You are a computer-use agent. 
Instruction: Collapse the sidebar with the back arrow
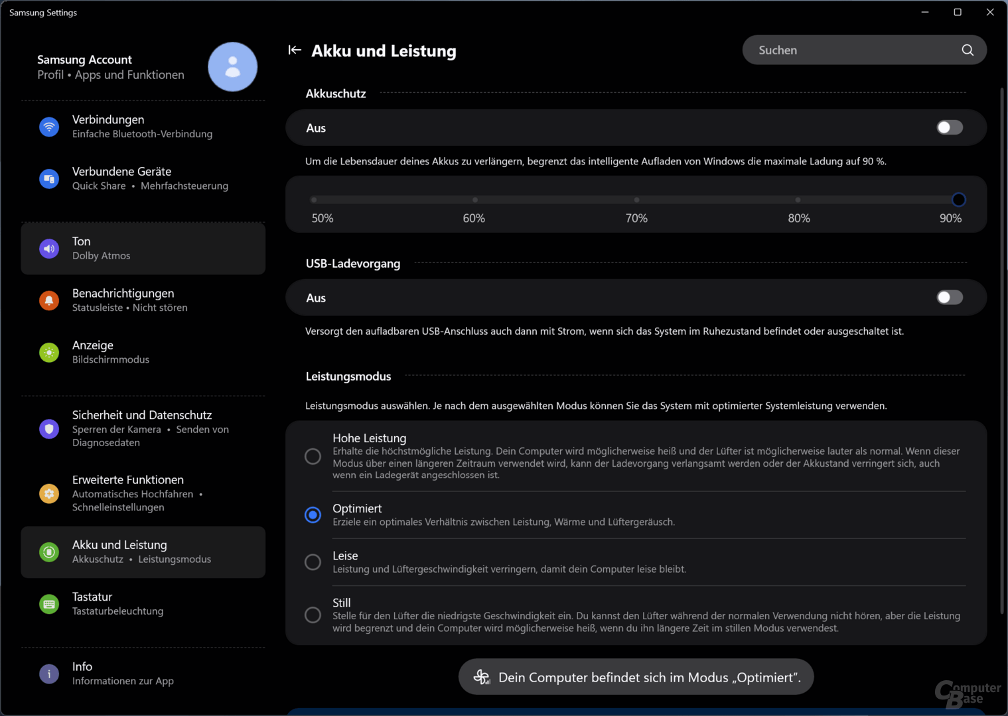pyautogui.click(x=295, y=50)
